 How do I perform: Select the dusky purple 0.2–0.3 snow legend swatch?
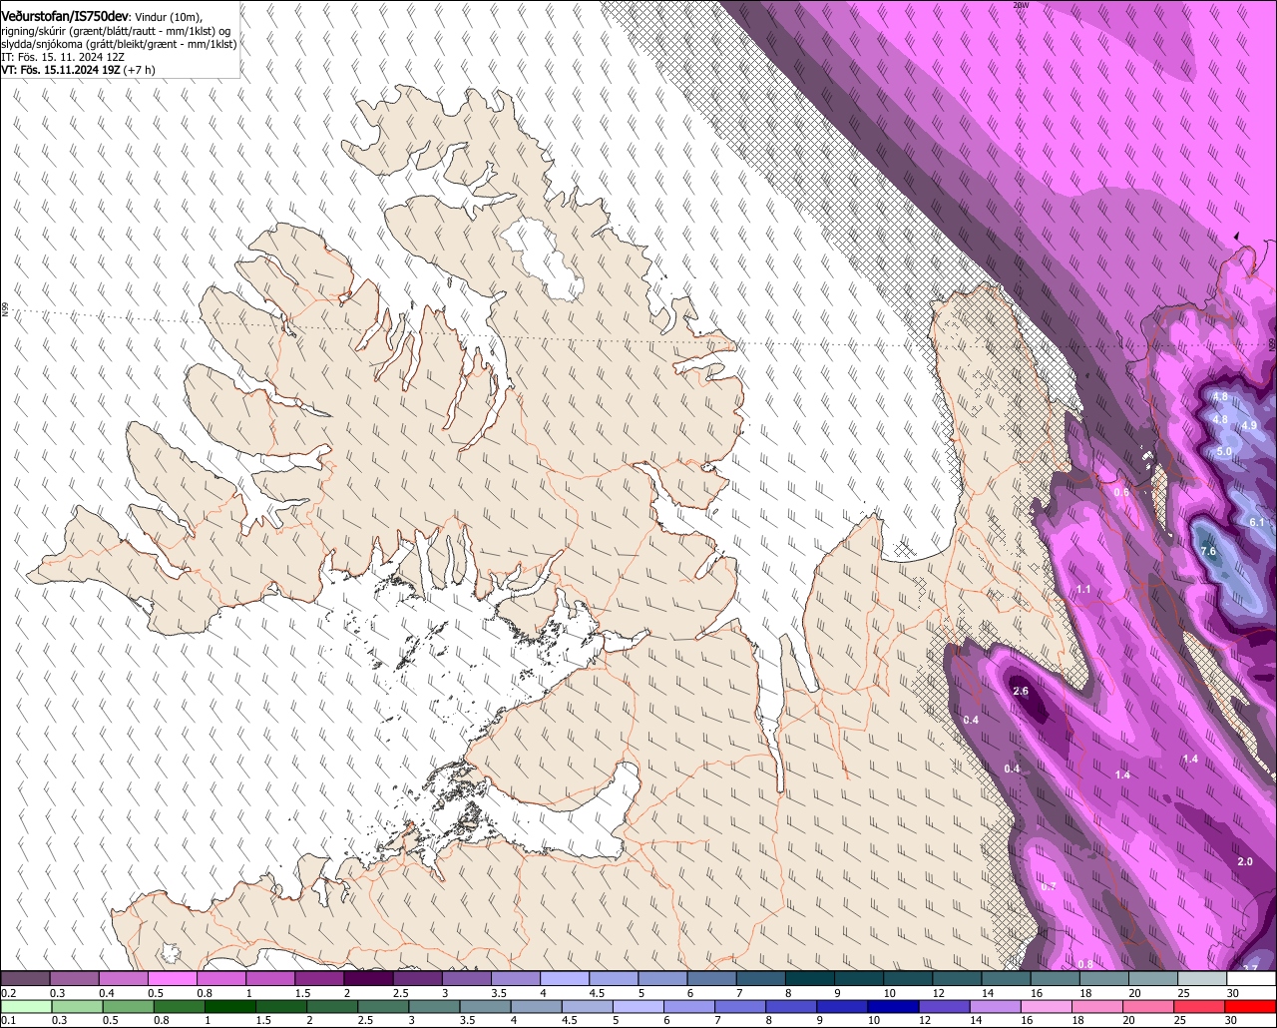25,979
